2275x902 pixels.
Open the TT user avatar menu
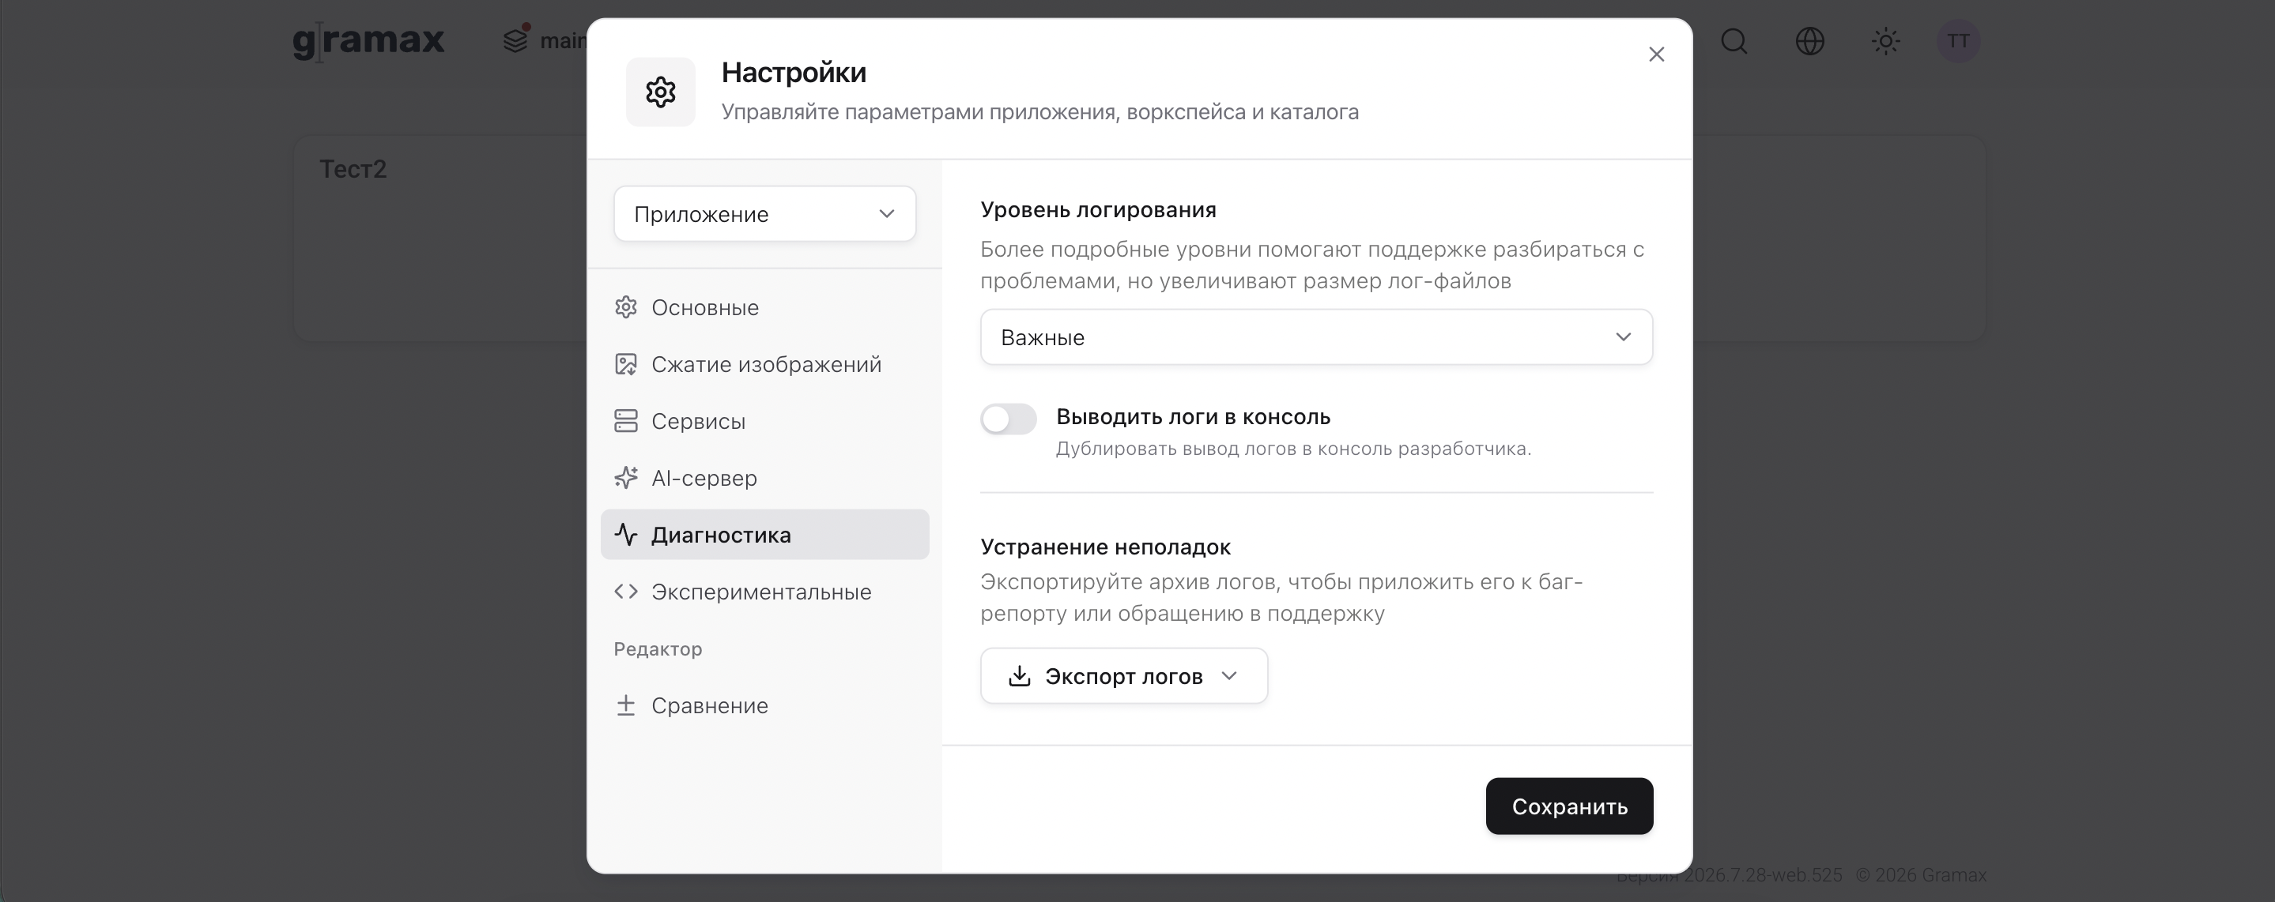(1958, 40)
